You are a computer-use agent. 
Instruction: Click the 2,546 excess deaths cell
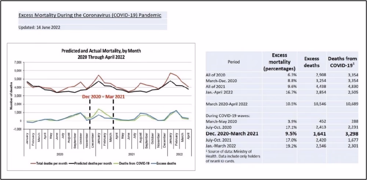[321, 146]
